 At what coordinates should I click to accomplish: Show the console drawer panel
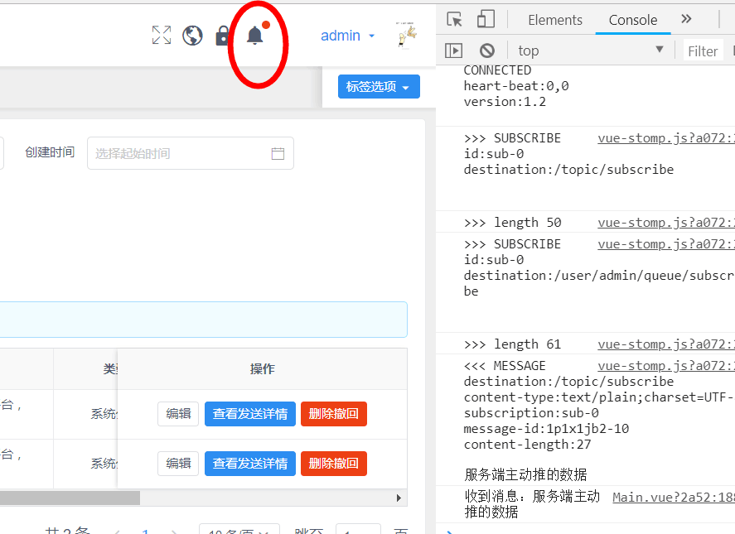point(453,50)
